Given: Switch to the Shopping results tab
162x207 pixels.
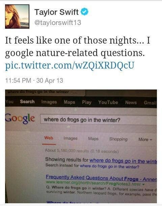Looking at the screenshot, I should [x=118, y=139].
